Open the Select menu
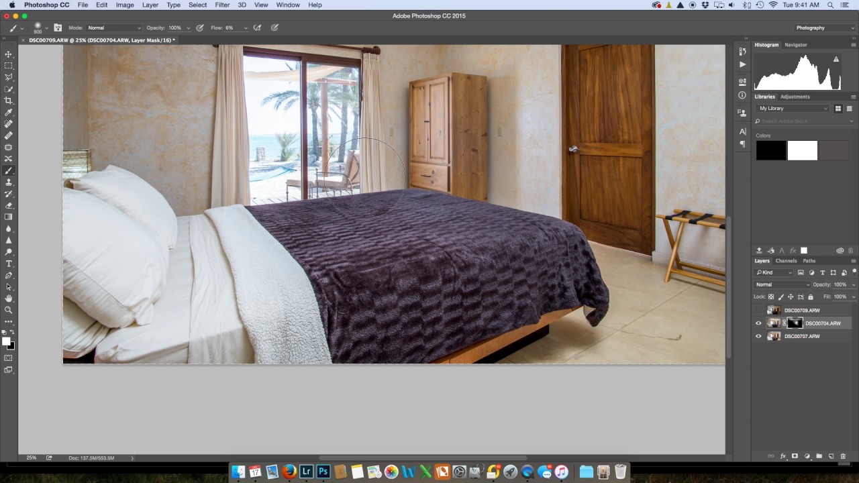Screen dimensions: 859x483 [197, 5]
